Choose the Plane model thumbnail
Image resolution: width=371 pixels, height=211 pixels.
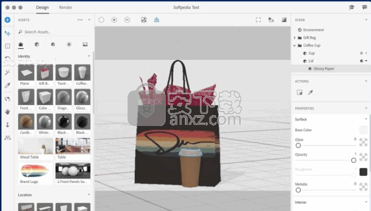click(x=26, y=73)
